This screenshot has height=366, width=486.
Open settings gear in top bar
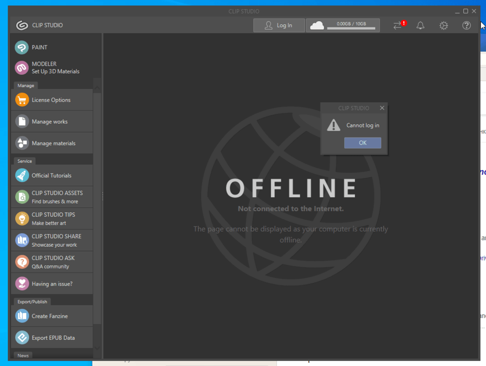coord(443,25)
